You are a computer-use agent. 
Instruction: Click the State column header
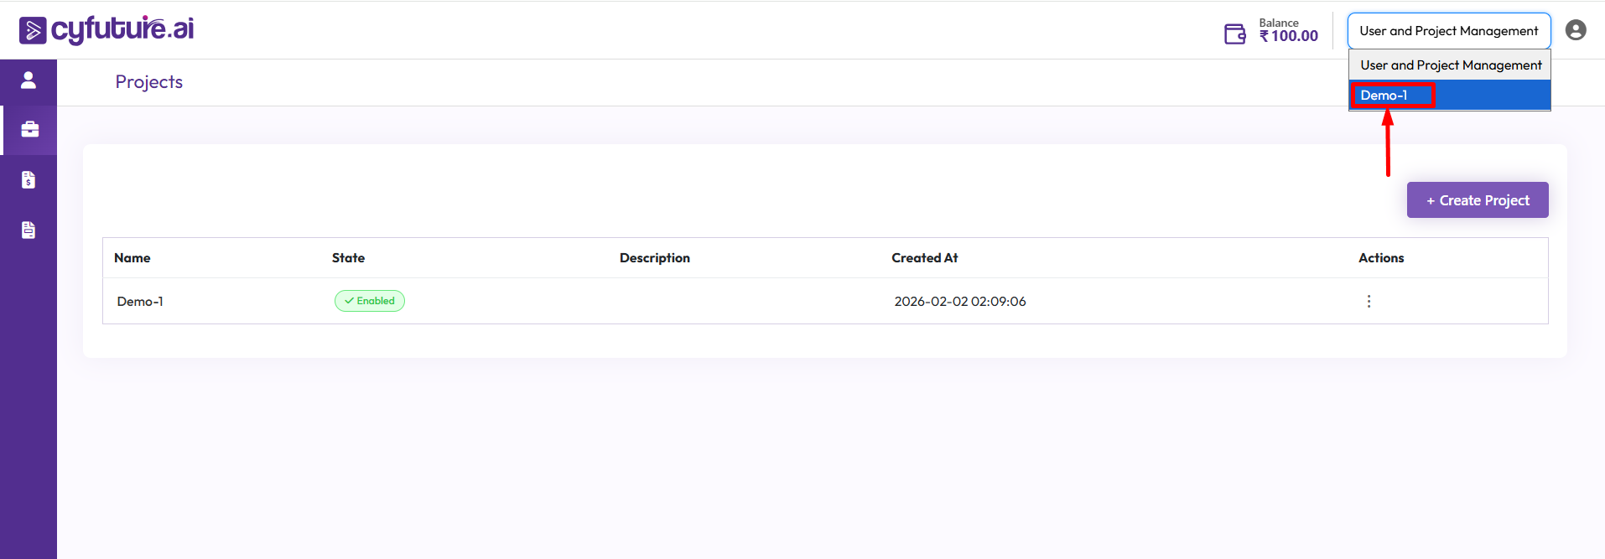click(348, 258)
